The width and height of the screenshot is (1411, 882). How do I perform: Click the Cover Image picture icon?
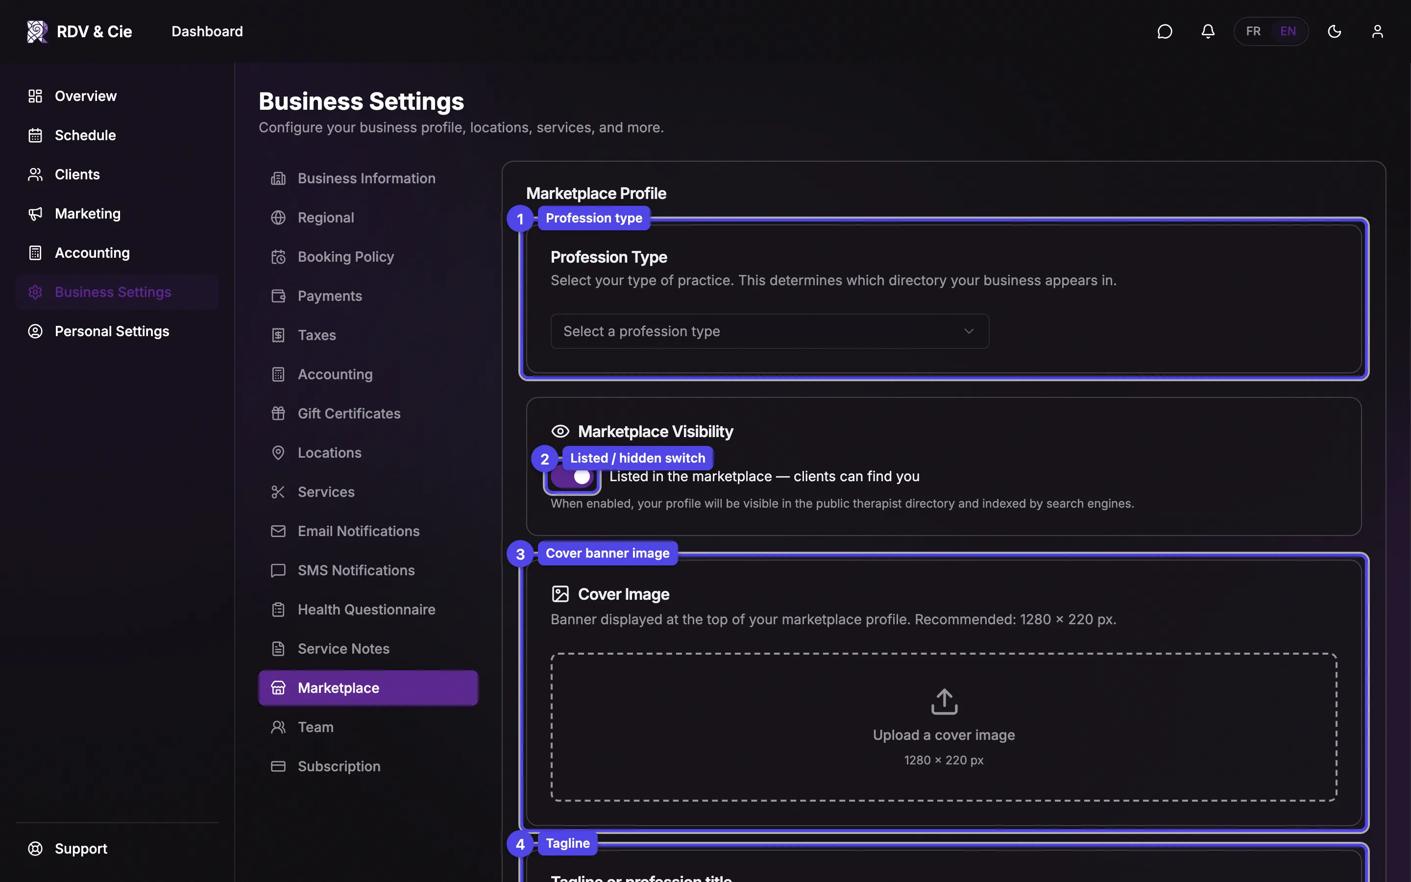[560, 594]
